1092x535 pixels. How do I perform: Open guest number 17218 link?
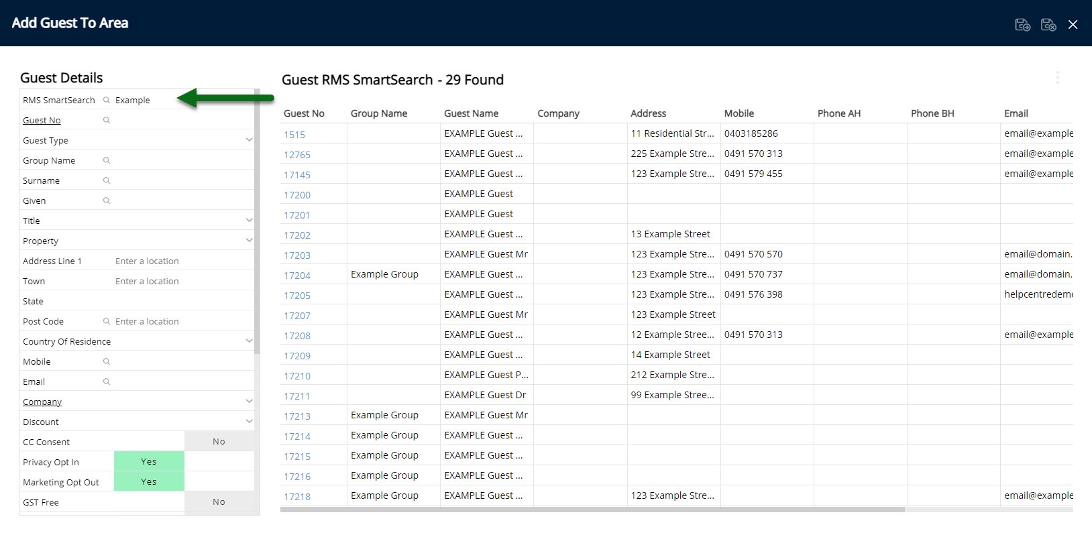296,497
